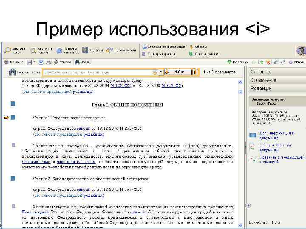Open Доп. информация к документу link
The height and width of the screenshot is (229, 306).
(x=277, y=135)
